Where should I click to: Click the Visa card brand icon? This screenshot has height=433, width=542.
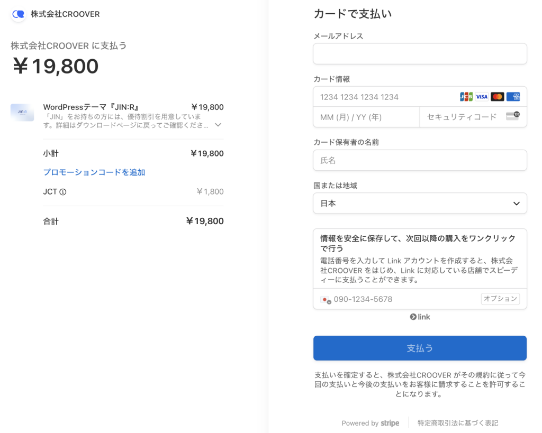coord(482,97)
